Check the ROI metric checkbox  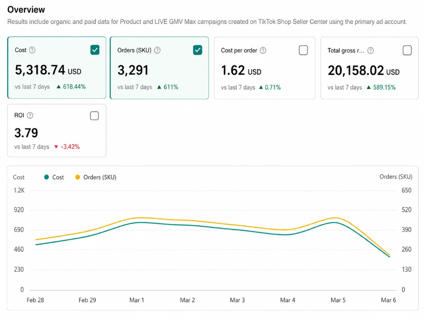click(x=94, y=116)
